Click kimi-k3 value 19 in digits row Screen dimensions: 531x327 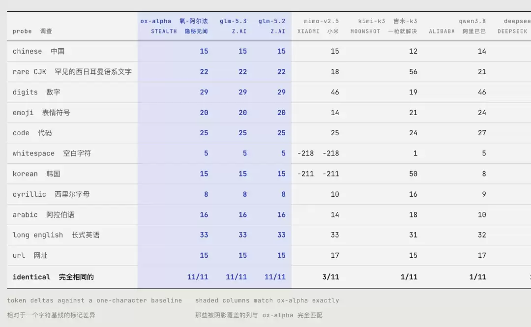pyautogui.click(x=413, y=92)
